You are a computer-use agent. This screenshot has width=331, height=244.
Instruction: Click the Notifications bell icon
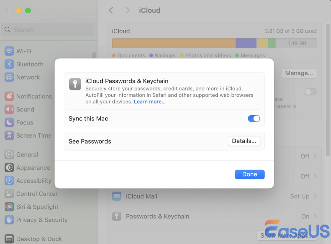[9, 96]
